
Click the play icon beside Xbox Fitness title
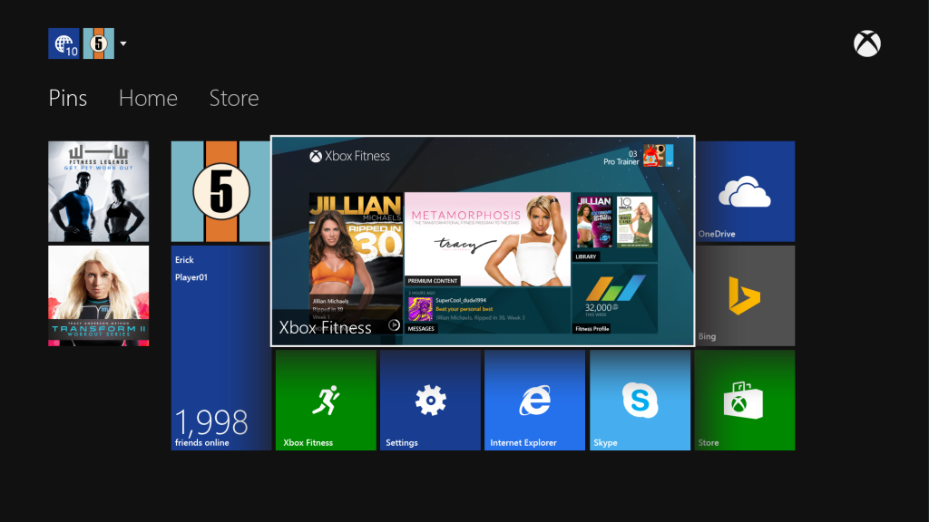394,325
